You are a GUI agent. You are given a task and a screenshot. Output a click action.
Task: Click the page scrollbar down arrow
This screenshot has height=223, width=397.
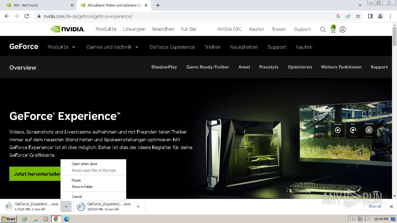click(395, 196)
